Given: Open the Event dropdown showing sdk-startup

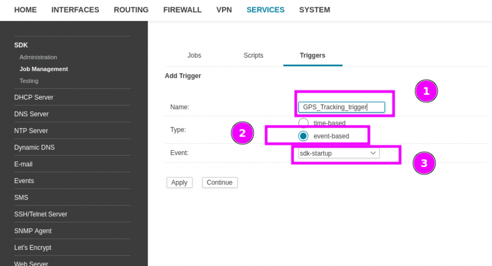Looking at the screenshot, I should (x=339, y=153).
